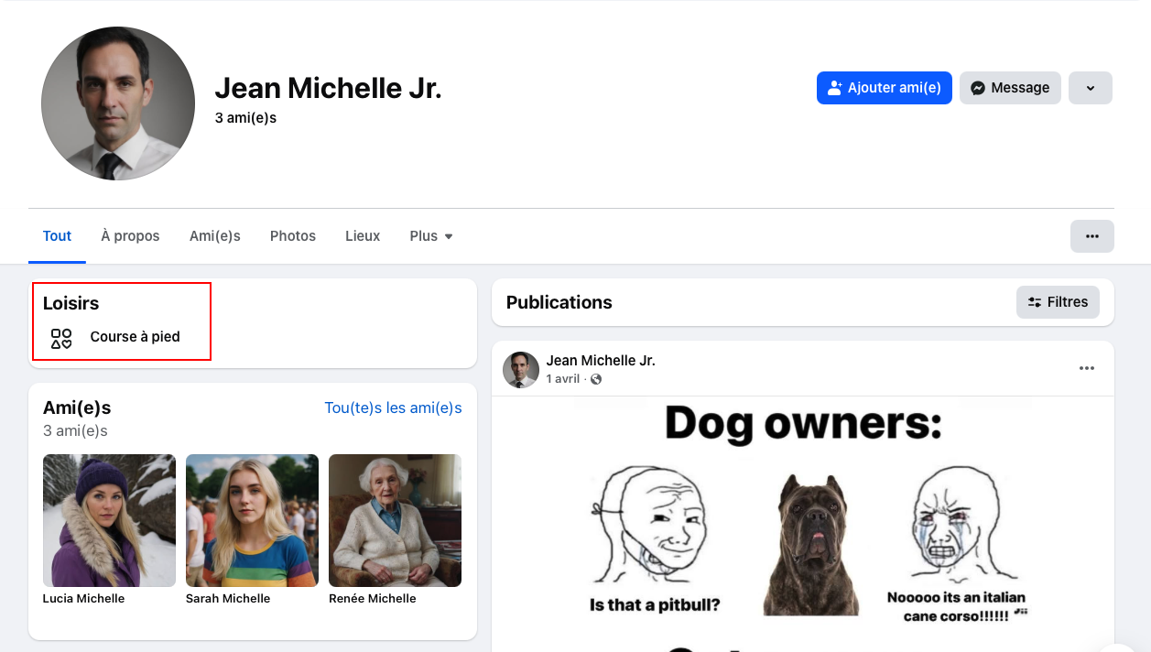Image resolution: width=1151 pixels, height=652 pixels.
Task: Go to the Ami(e)s tab
Action: pos(215,236)
